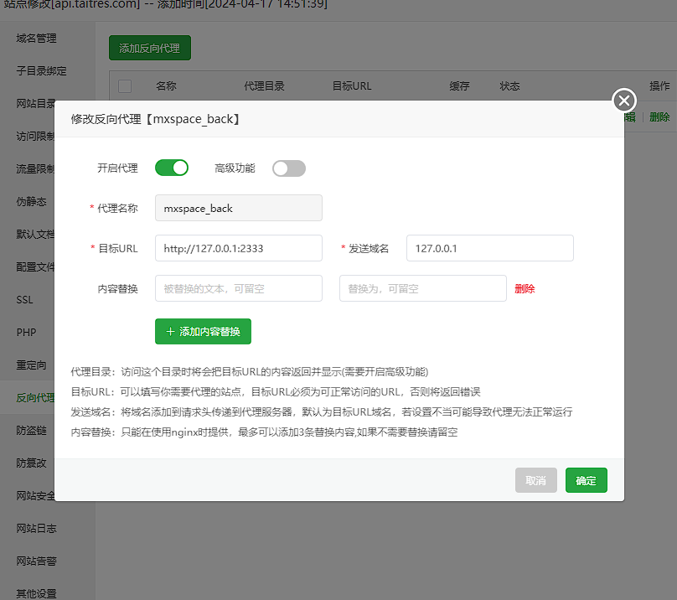Close the reverse proxy dialog with X icon
Image resolution: width=677 pixels, height=600 pixels.
click(x=624, y=101)
